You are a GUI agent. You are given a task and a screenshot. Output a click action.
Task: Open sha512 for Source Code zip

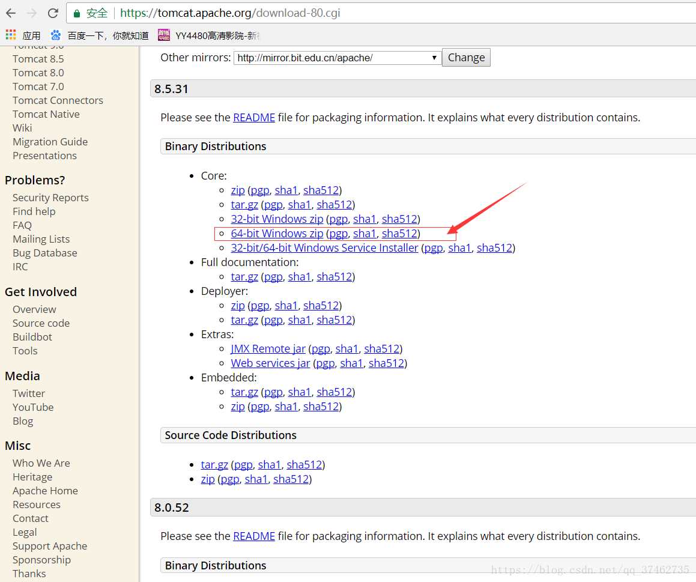point(291,479)
